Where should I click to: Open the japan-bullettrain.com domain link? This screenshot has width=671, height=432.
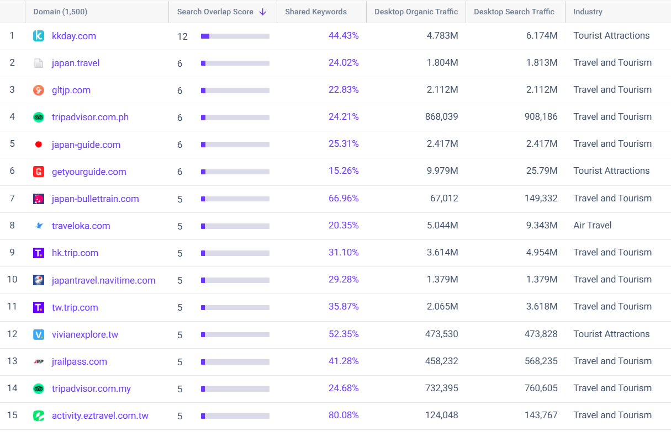(96, 199)
